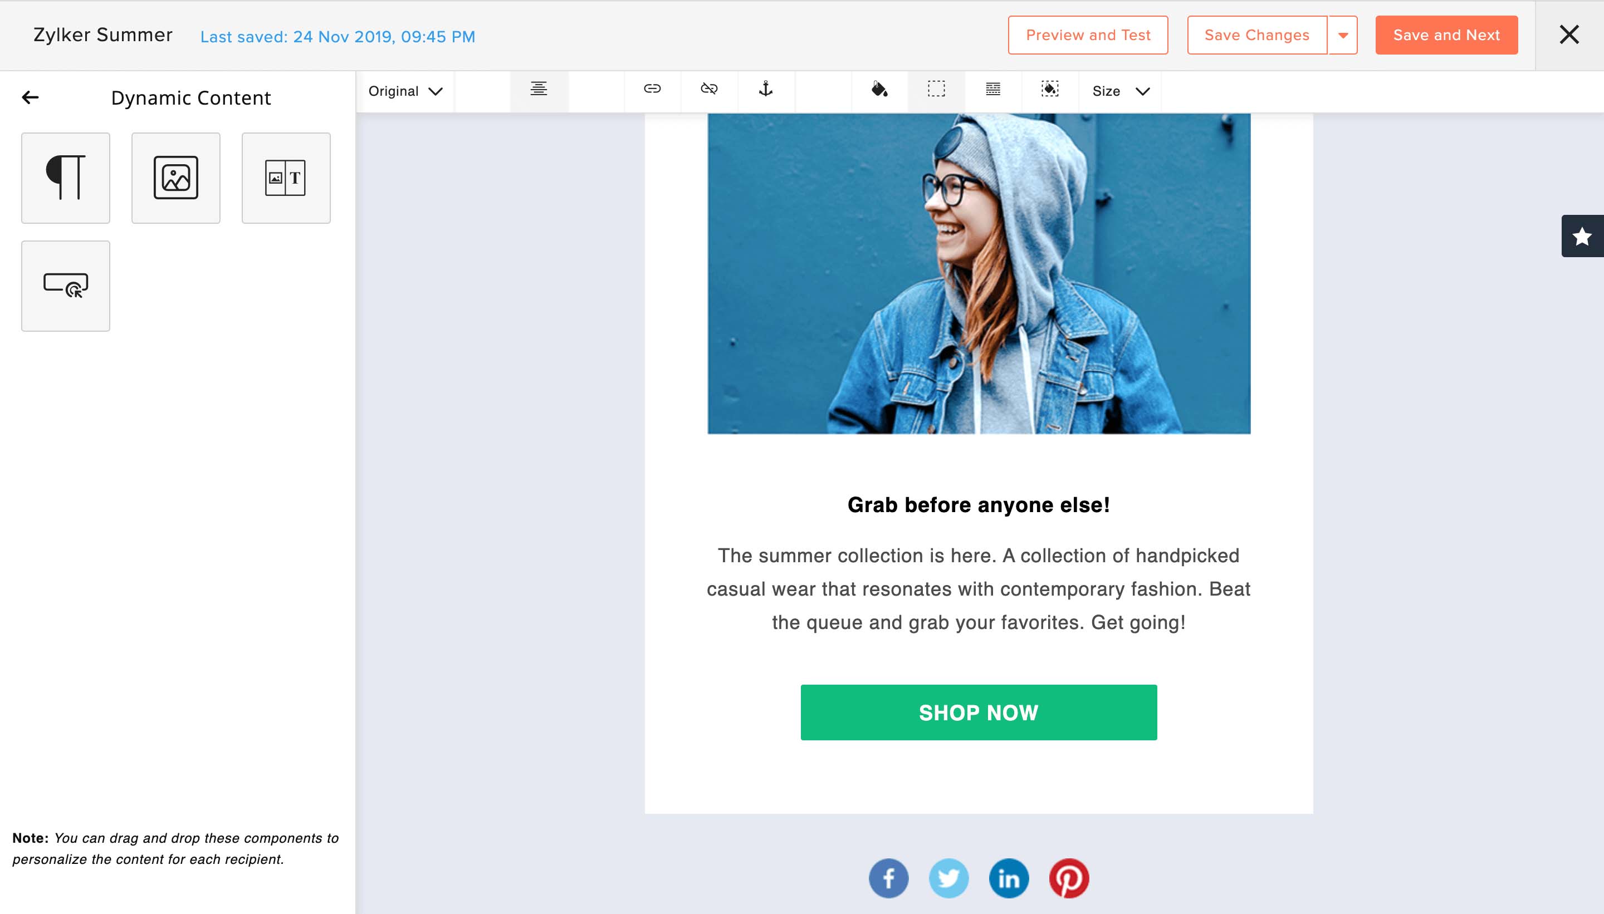This screenshot has height=914, width=1604.
Task: Select the hyperlink insert icon
Action: click(652, 90)
